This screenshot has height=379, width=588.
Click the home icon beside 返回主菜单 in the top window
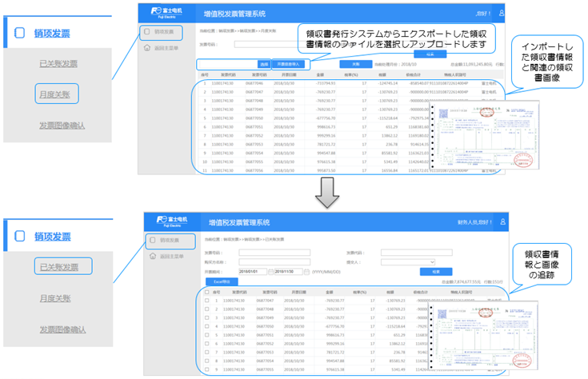click(146, 48)
